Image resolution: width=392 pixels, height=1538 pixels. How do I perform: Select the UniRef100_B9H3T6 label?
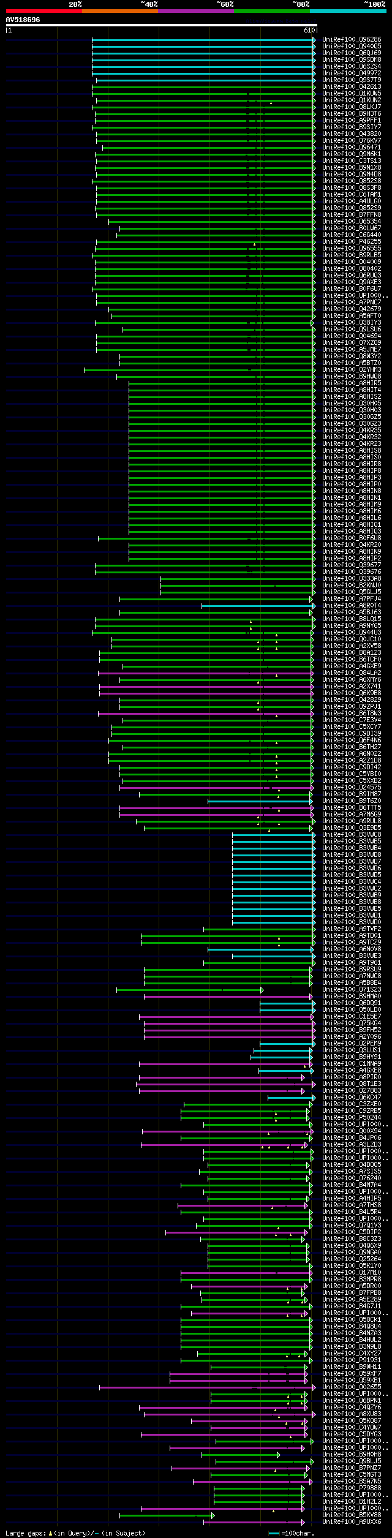coord(352,114)
